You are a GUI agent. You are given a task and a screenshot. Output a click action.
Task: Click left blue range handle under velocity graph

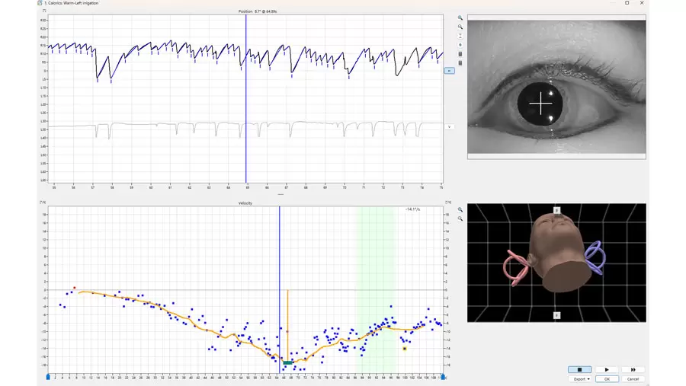pyautogui.click(x=48, y=376)
